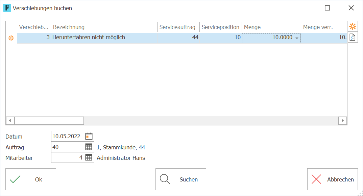Click the Serviceauftrag column header
The height and width of the screenshot is (196, 363).
point(178,27)
